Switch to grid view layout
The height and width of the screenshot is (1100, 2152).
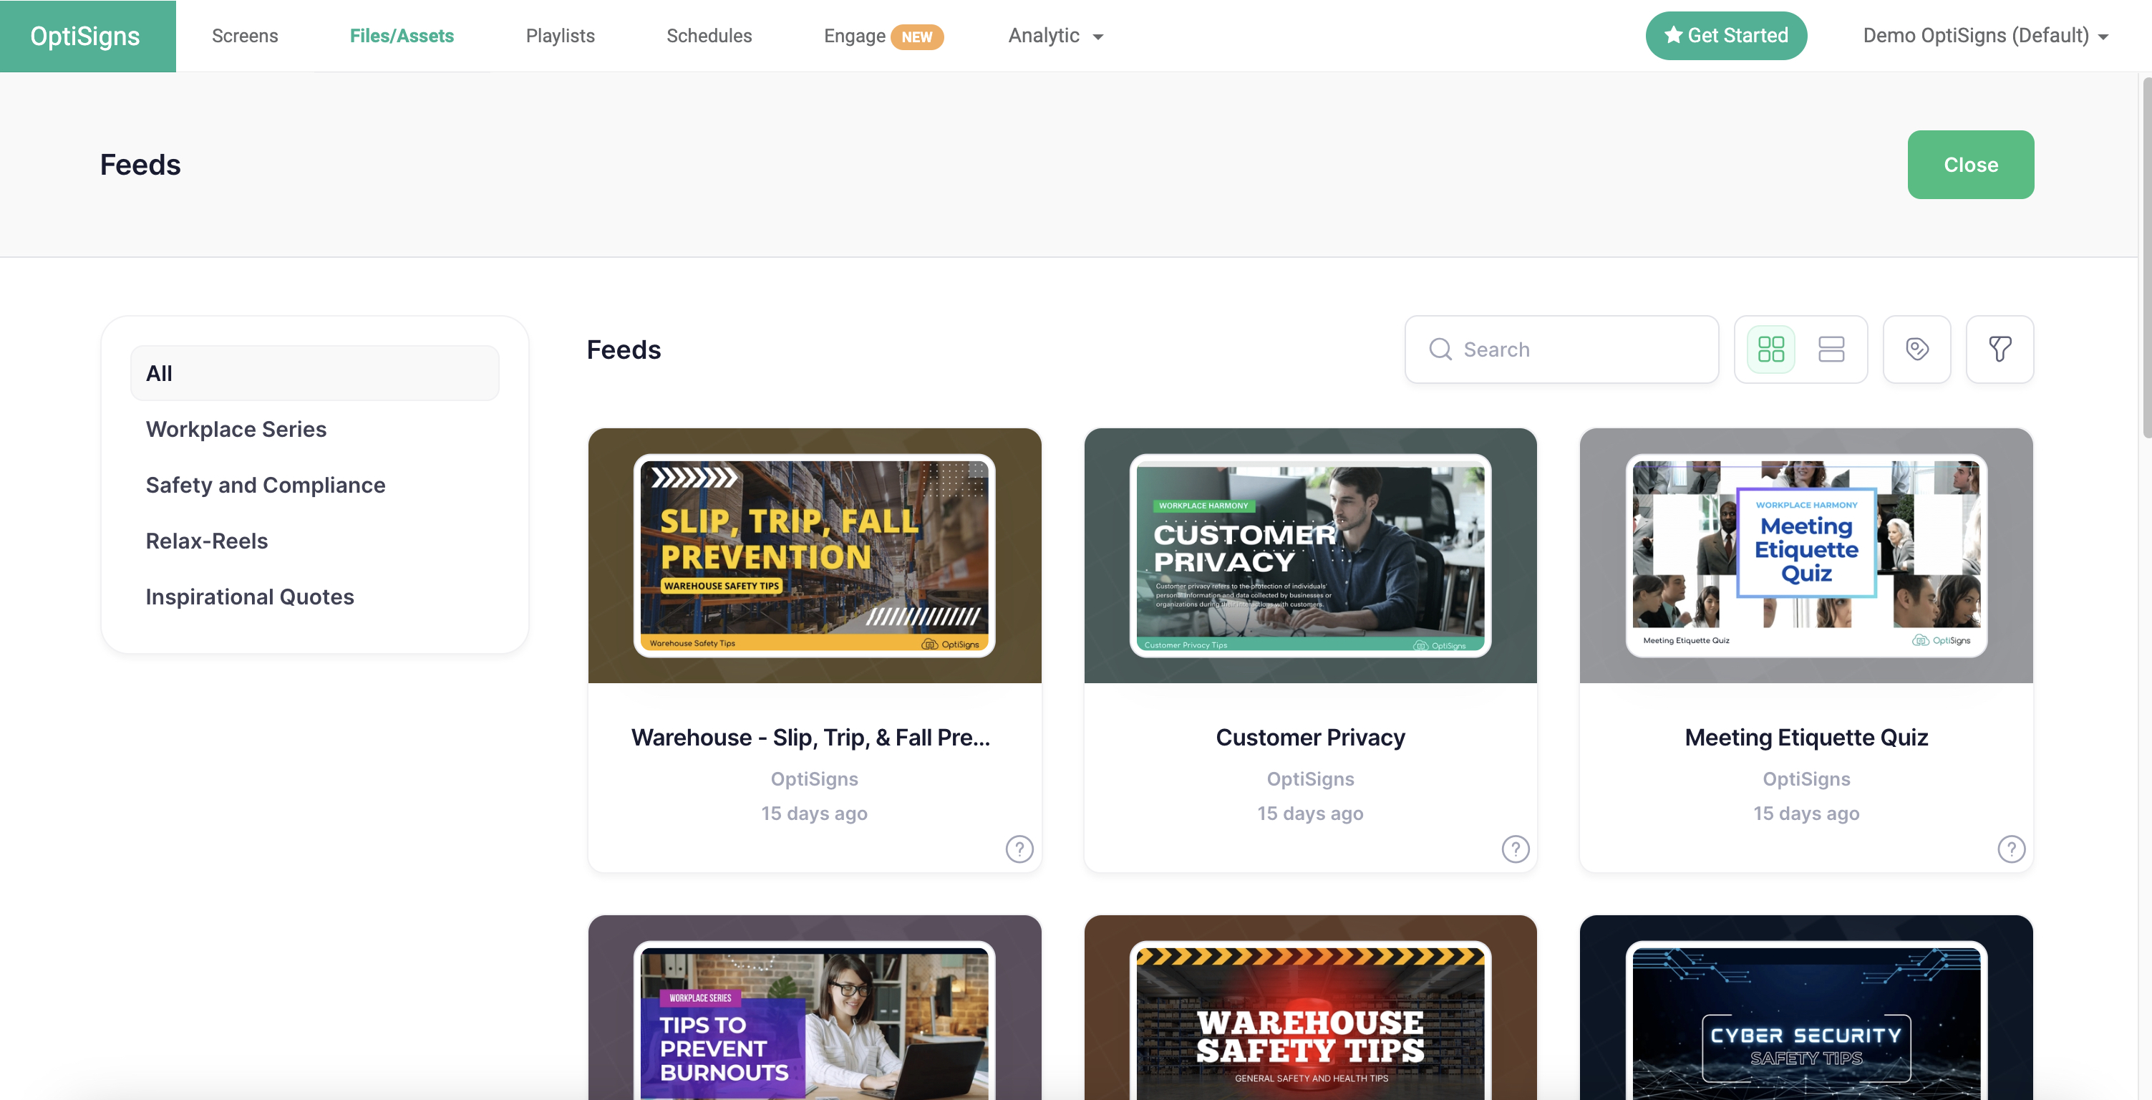coord(1770,349)
